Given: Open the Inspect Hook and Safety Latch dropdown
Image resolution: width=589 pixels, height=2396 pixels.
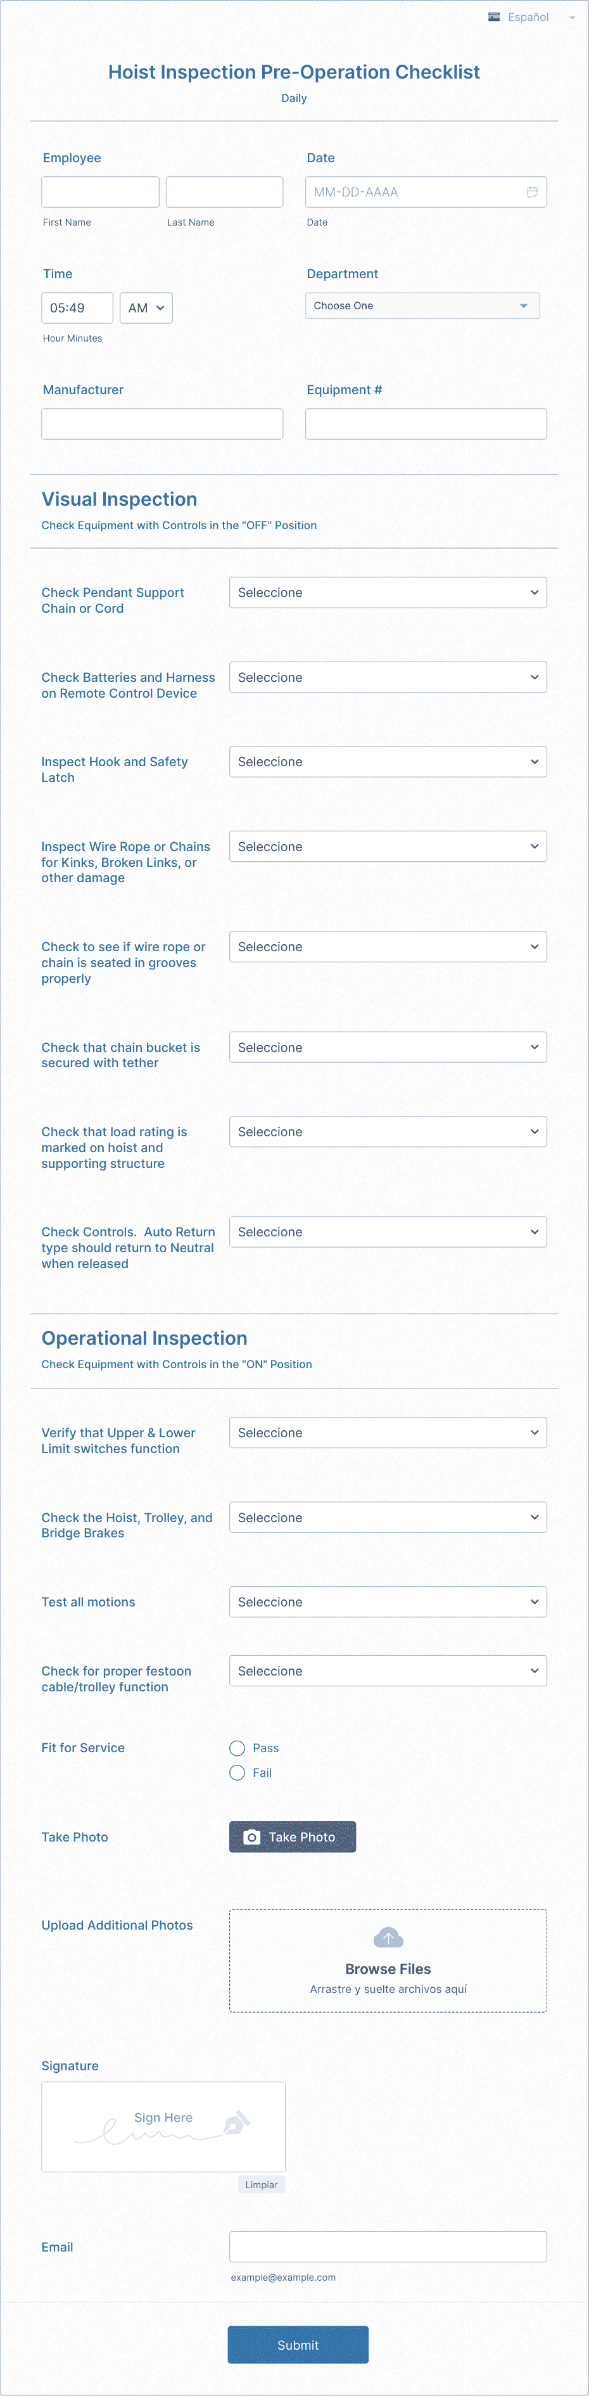Looking at the screenshot, I should pyautogui.click(x=388, y=761).
